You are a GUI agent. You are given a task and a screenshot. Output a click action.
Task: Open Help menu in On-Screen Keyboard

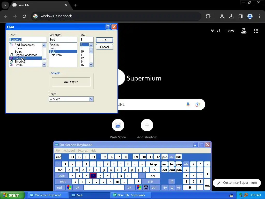[93, 151]
